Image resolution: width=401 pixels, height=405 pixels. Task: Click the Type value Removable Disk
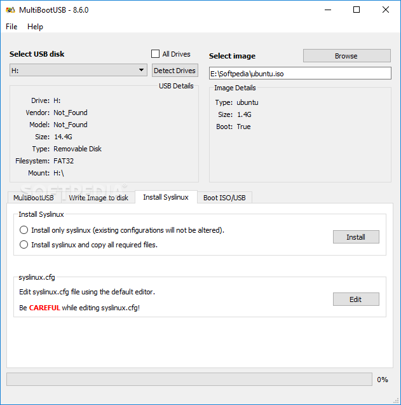click(78, 149)
